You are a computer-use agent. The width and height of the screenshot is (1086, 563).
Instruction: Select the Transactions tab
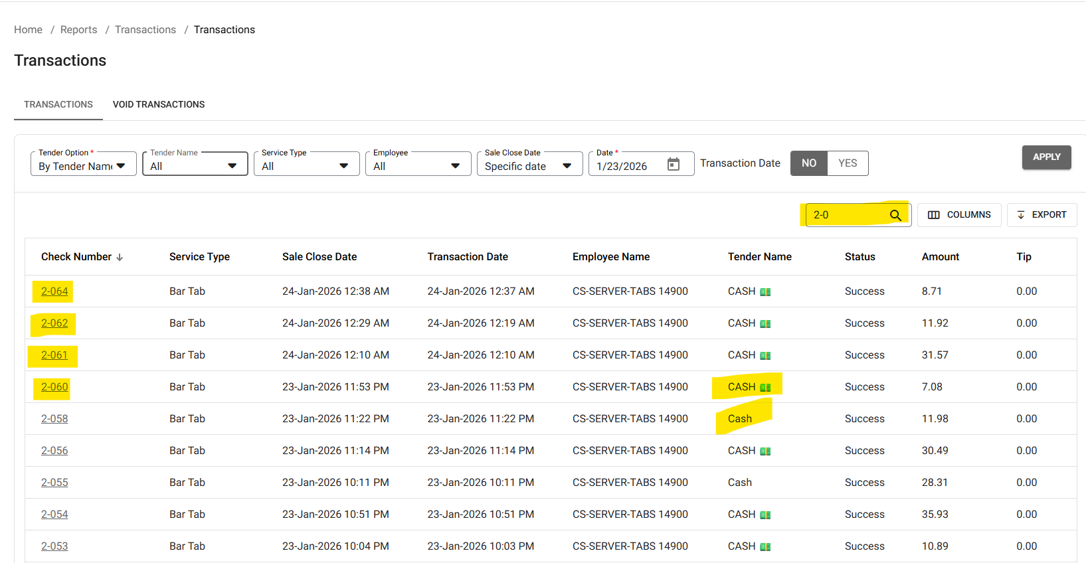pos(58,104)
